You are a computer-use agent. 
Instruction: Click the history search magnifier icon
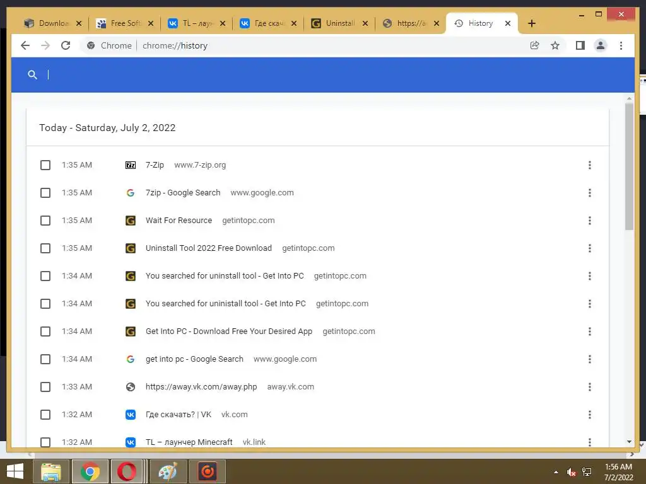tap(32, 74)
